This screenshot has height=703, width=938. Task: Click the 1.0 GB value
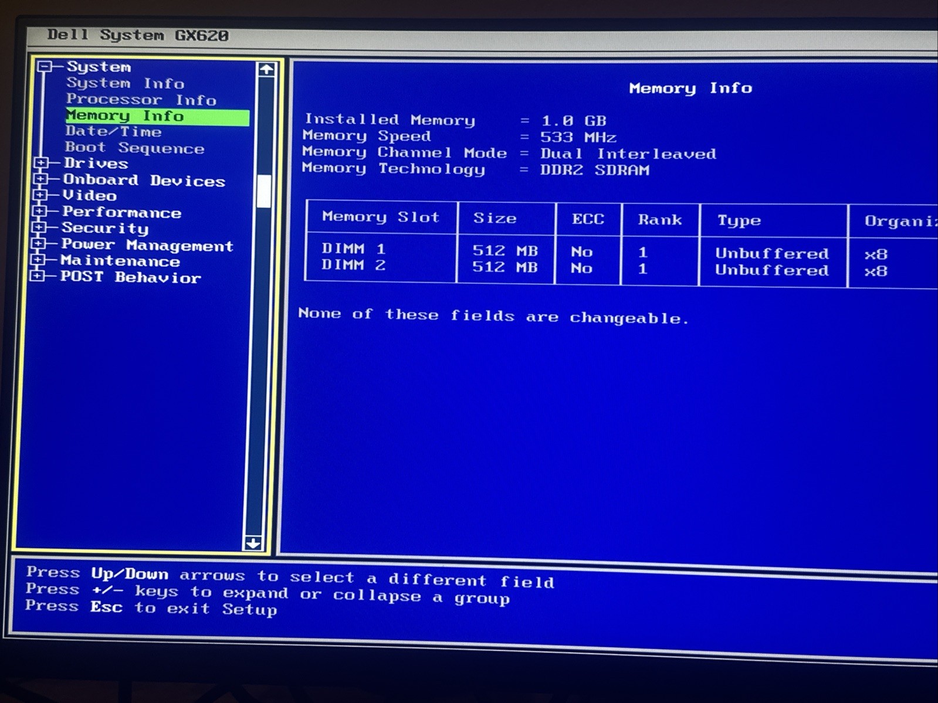(x=574, y=121)
